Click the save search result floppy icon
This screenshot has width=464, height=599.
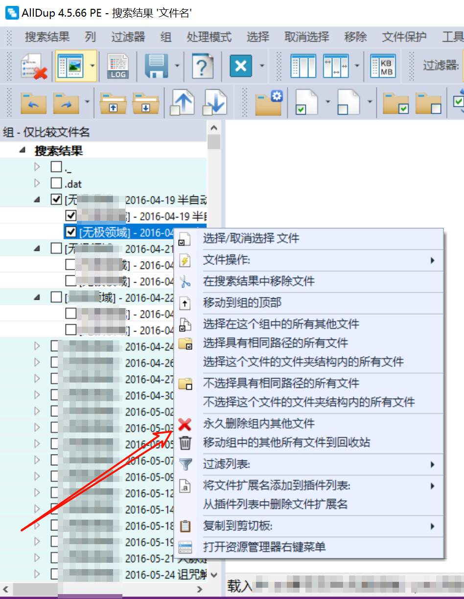157,66
